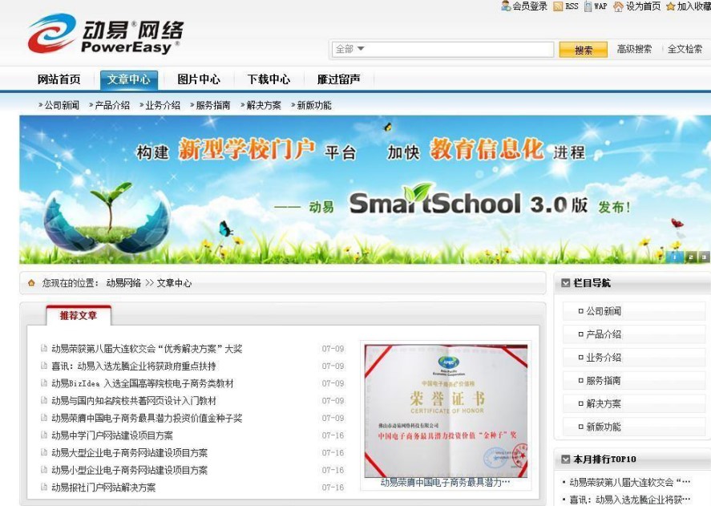
Task: Click document icon beside 动易报社门户网站解决方案
Action: tap(44, 488)
